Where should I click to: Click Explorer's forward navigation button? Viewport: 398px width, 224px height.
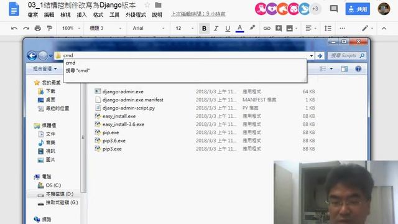(43, 55)
